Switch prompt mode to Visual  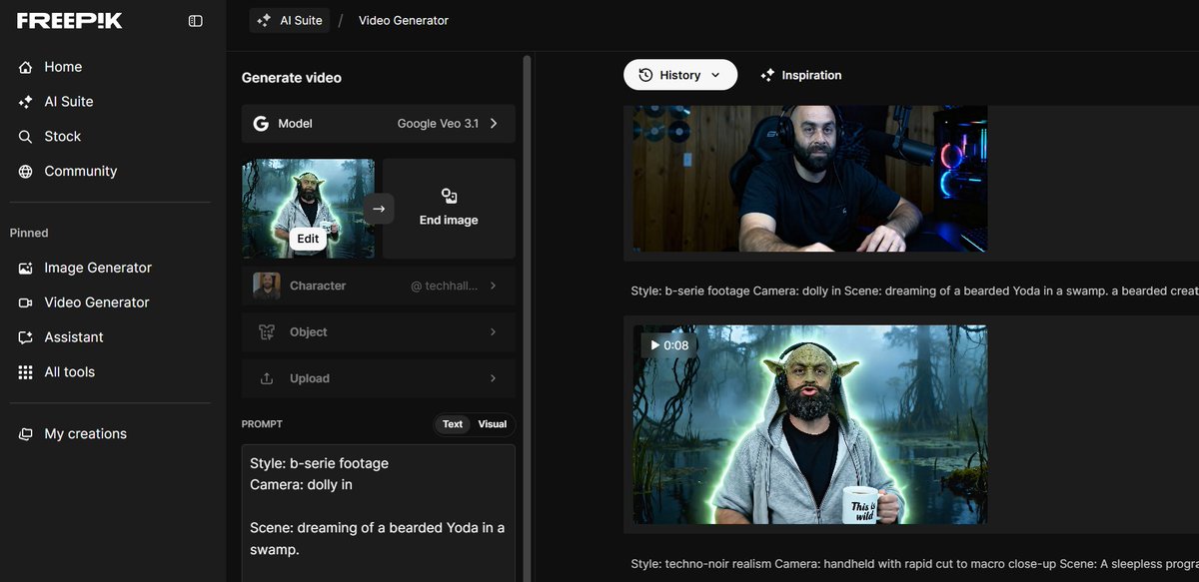492,424
